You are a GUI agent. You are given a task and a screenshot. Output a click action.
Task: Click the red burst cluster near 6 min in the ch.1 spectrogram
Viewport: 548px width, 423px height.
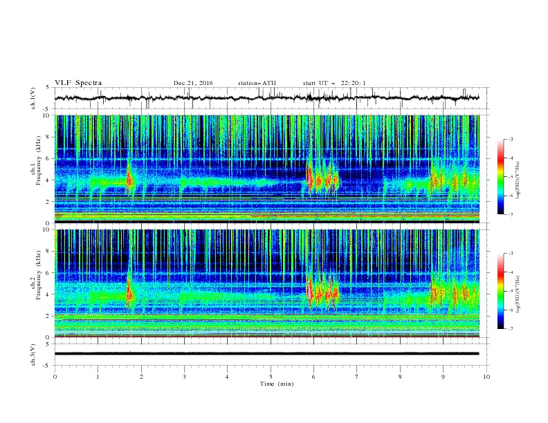tap(323, 179)
